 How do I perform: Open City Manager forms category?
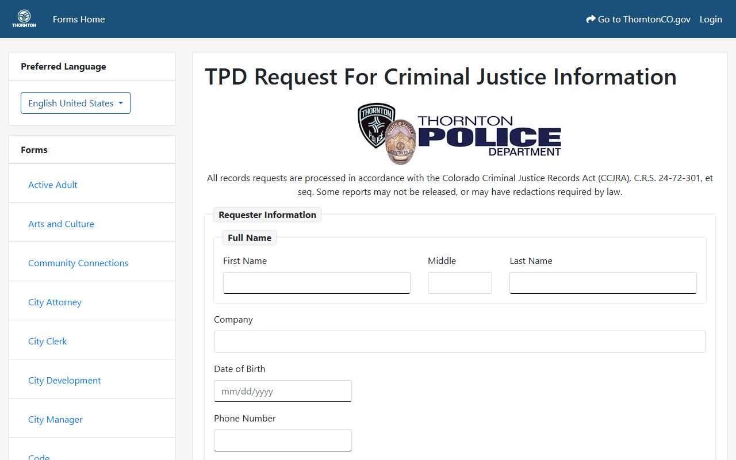tap(55, 419)
